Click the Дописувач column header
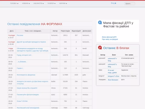The width and height of the screenshot is (145, 109). point(87,31)
